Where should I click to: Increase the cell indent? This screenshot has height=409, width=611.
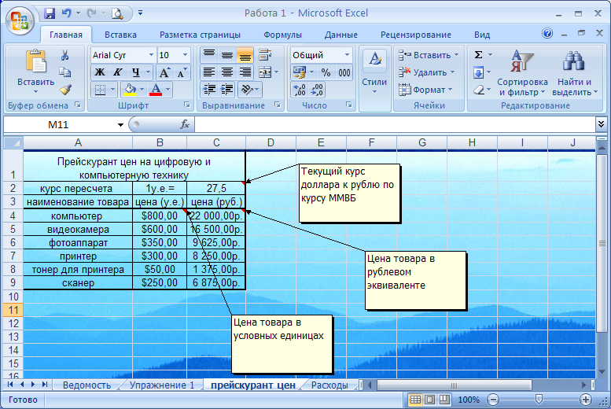(227, 90)
